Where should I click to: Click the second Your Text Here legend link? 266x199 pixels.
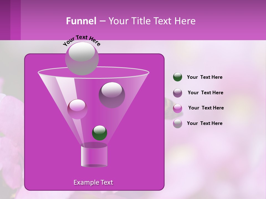[206, 93]
